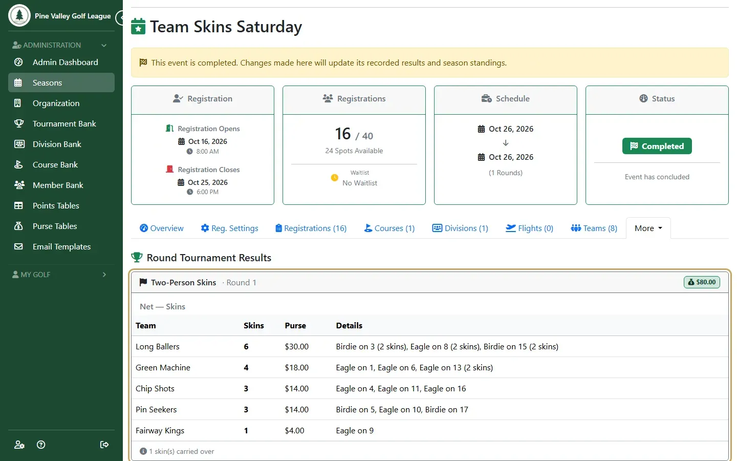
Task: Click the '24 Spots Available' text
Action: click(x=354, y=151)
